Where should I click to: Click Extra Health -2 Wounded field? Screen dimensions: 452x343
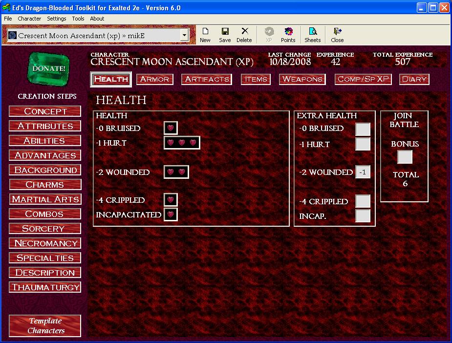coord(363,172)
